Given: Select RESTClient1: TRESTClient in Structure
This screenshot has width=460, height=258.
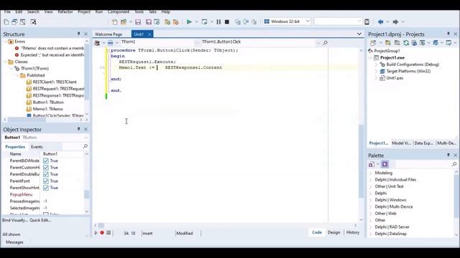Looking at the screenshot, I should (55, 82).
